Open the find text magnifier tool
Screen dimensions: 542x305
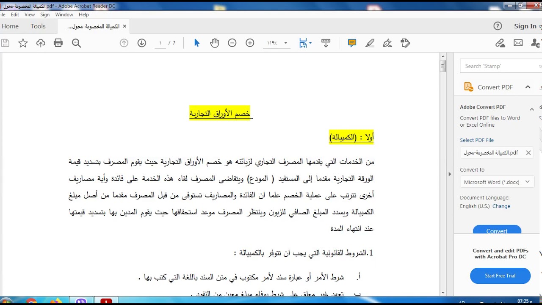point(76,43)
